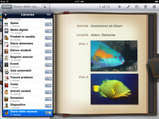Open Eventi library icon
Screen dimensions: 159x119
[6, 65]
